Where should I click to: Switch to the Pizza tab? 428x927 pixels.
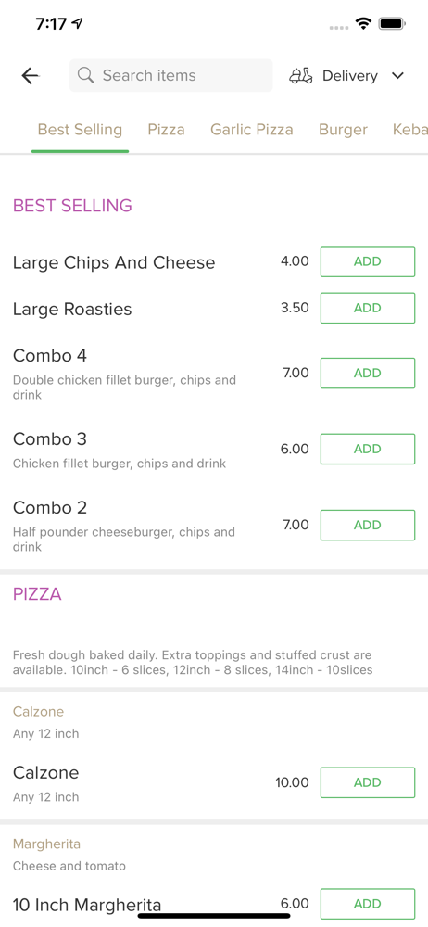tap(166, 130)
